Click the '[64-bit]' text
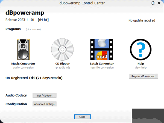This screenshot has width=164, height=123. click(43, 20)
